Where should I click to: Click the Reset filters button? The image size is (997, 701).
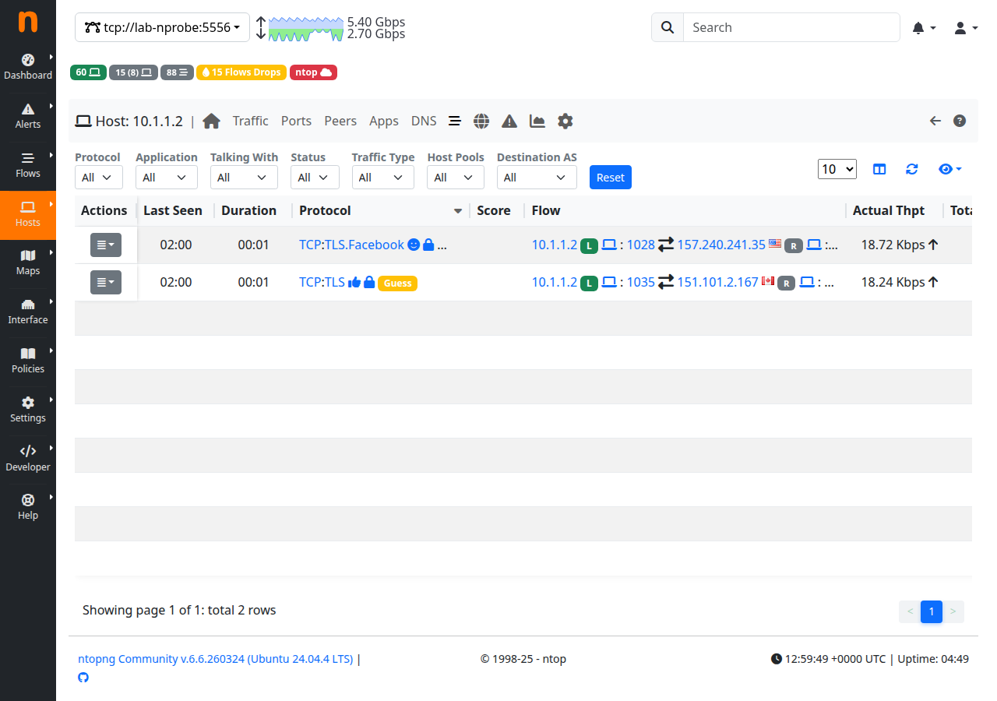[x=610, y=177]
